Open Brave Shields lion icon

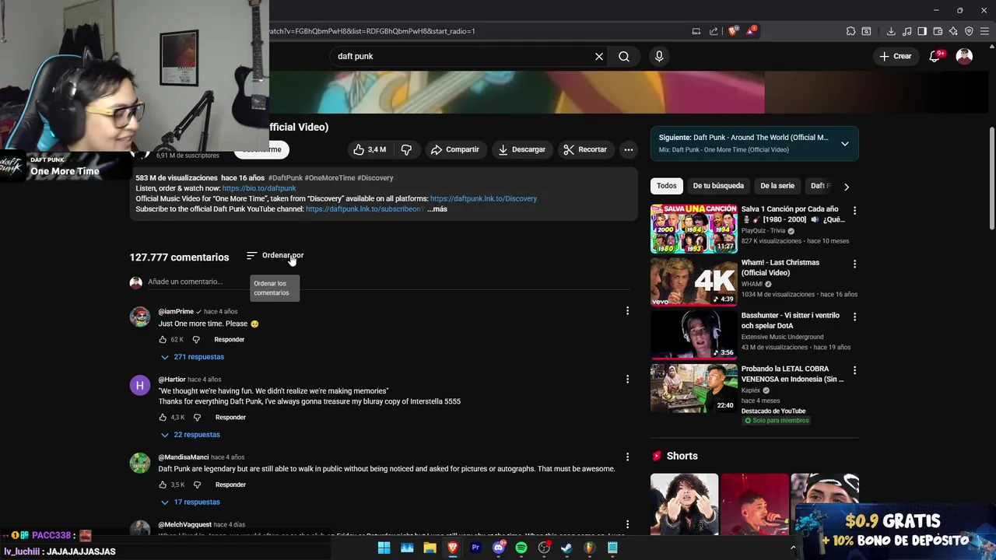click(733, 31)
